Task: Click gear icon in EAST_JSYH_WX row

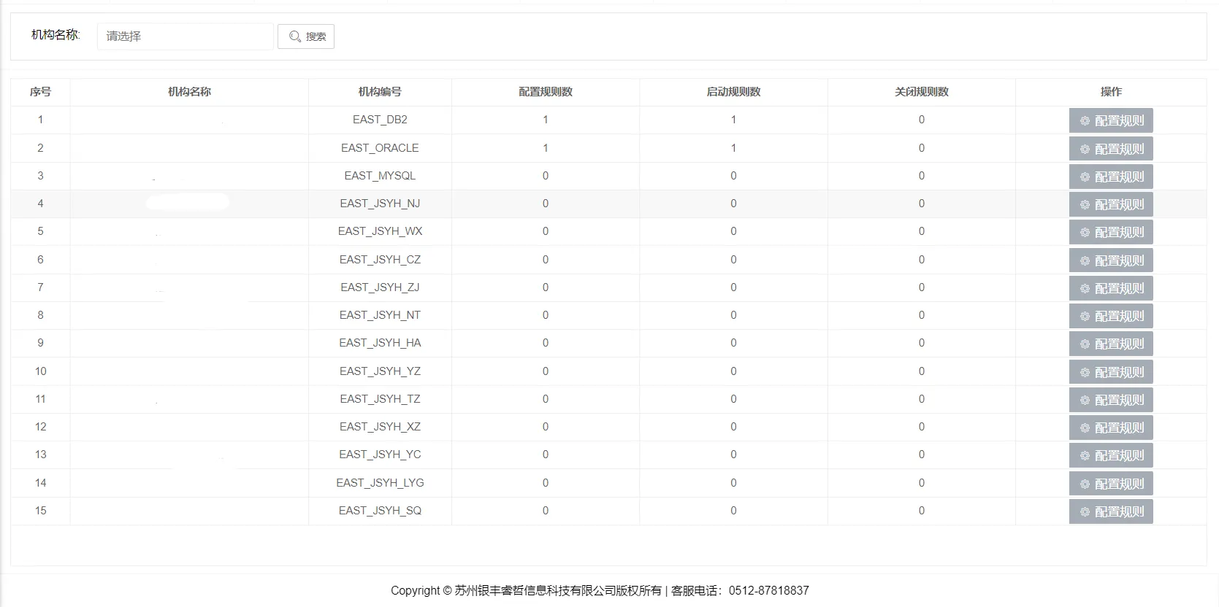Action: pos(1085,233)
